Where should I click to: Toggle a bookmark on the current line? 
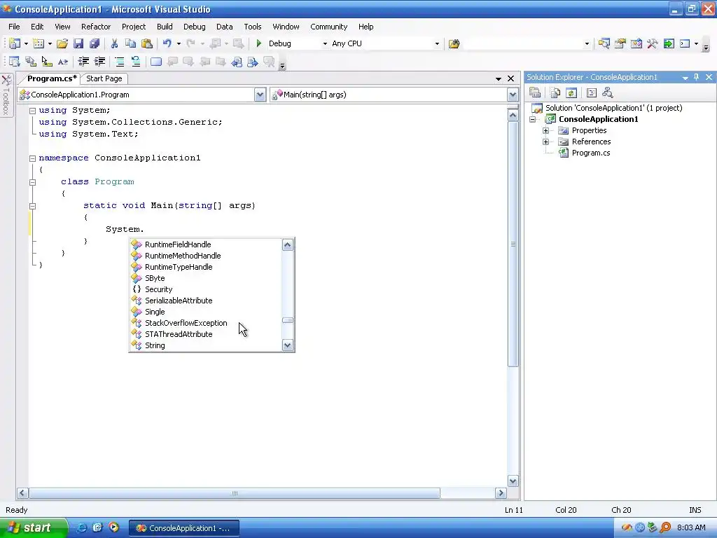pos(156,62)
